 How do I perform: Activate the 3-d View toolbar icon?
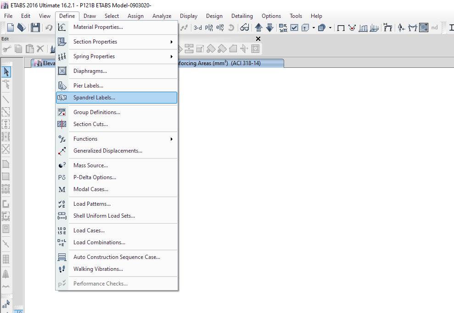pos(197,27)
